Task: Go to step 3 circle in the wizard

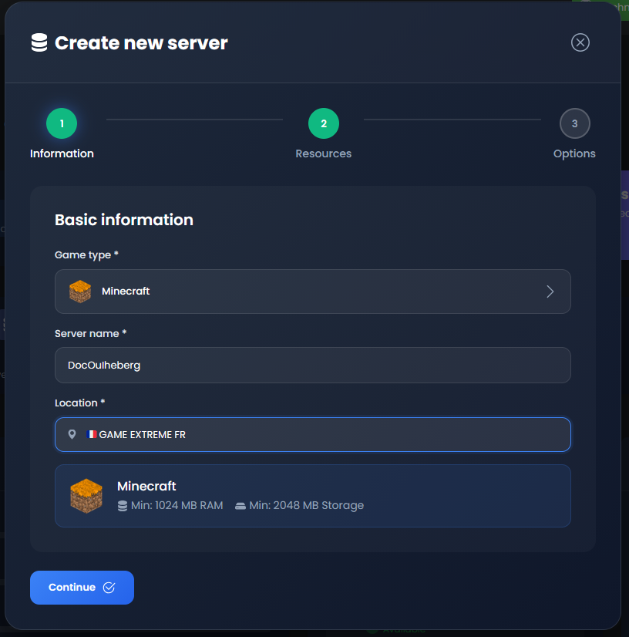Action: [x=574, y=123]
